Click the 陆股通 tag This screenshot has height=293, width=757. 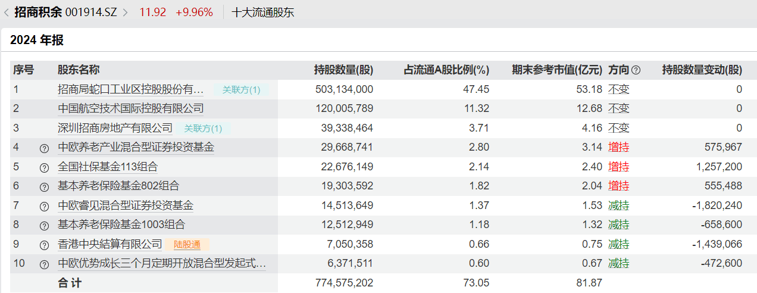pos(187,245)
